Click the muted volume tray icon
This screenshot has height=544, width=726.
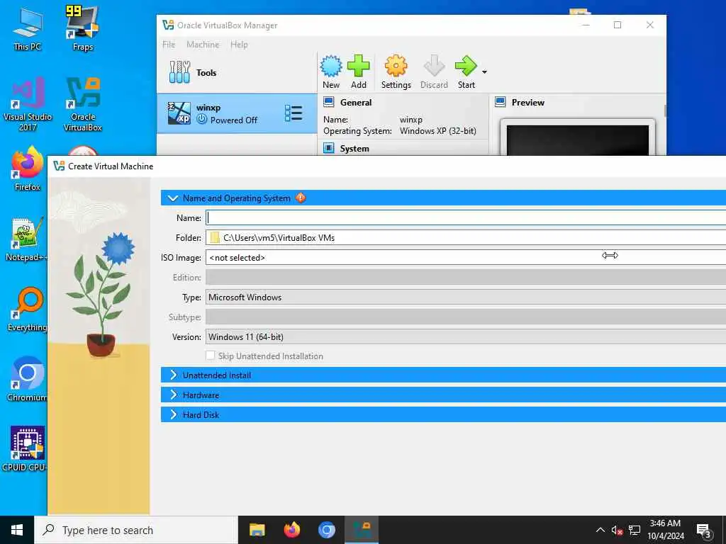617,530
